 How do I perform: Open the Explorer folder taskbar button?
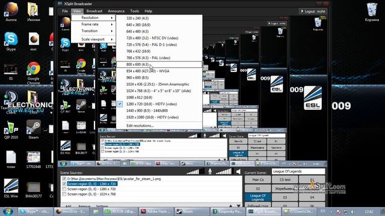click(96, 212)
